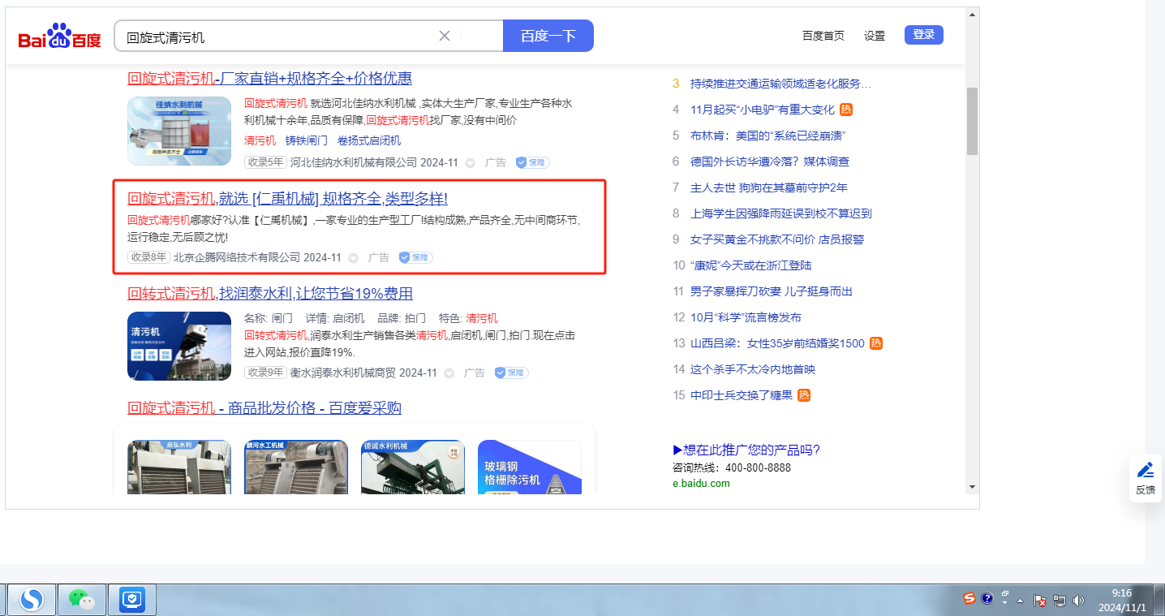Open the blue monitor shield taskbar app
The height and width of the screenshot is (616, 1165).
(x=131, y=600)
